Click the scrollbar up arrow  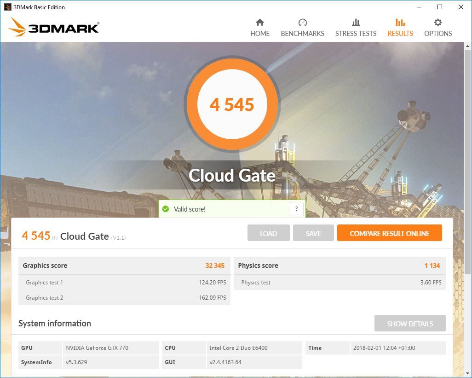pos(467,46)
